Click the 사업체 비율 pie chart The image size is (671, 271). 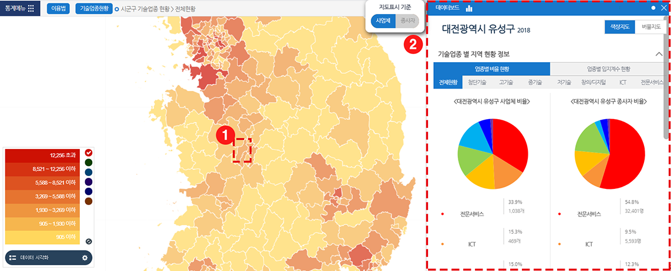493,154
